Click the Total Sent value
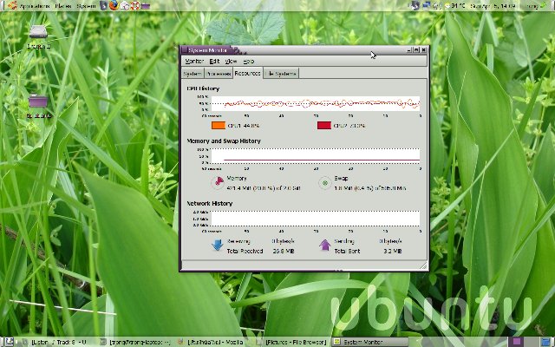555x347 pixels. tap(392, 251)
